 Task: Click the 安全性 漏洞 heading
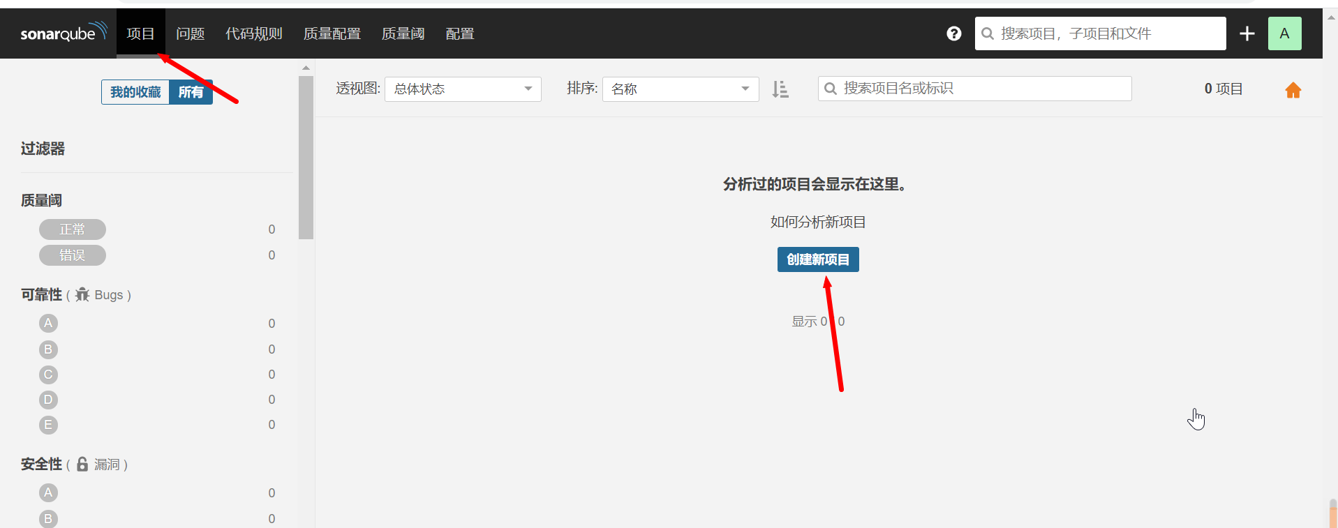[x=74, y=465]
